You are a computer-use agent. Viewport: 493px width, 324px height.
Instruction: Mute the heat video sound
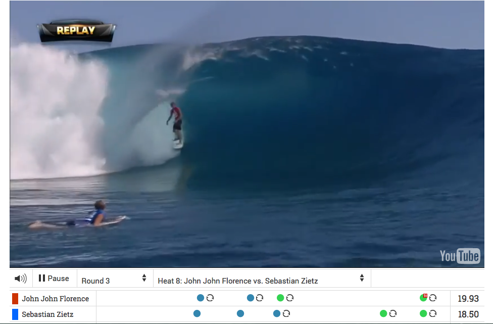21,279
